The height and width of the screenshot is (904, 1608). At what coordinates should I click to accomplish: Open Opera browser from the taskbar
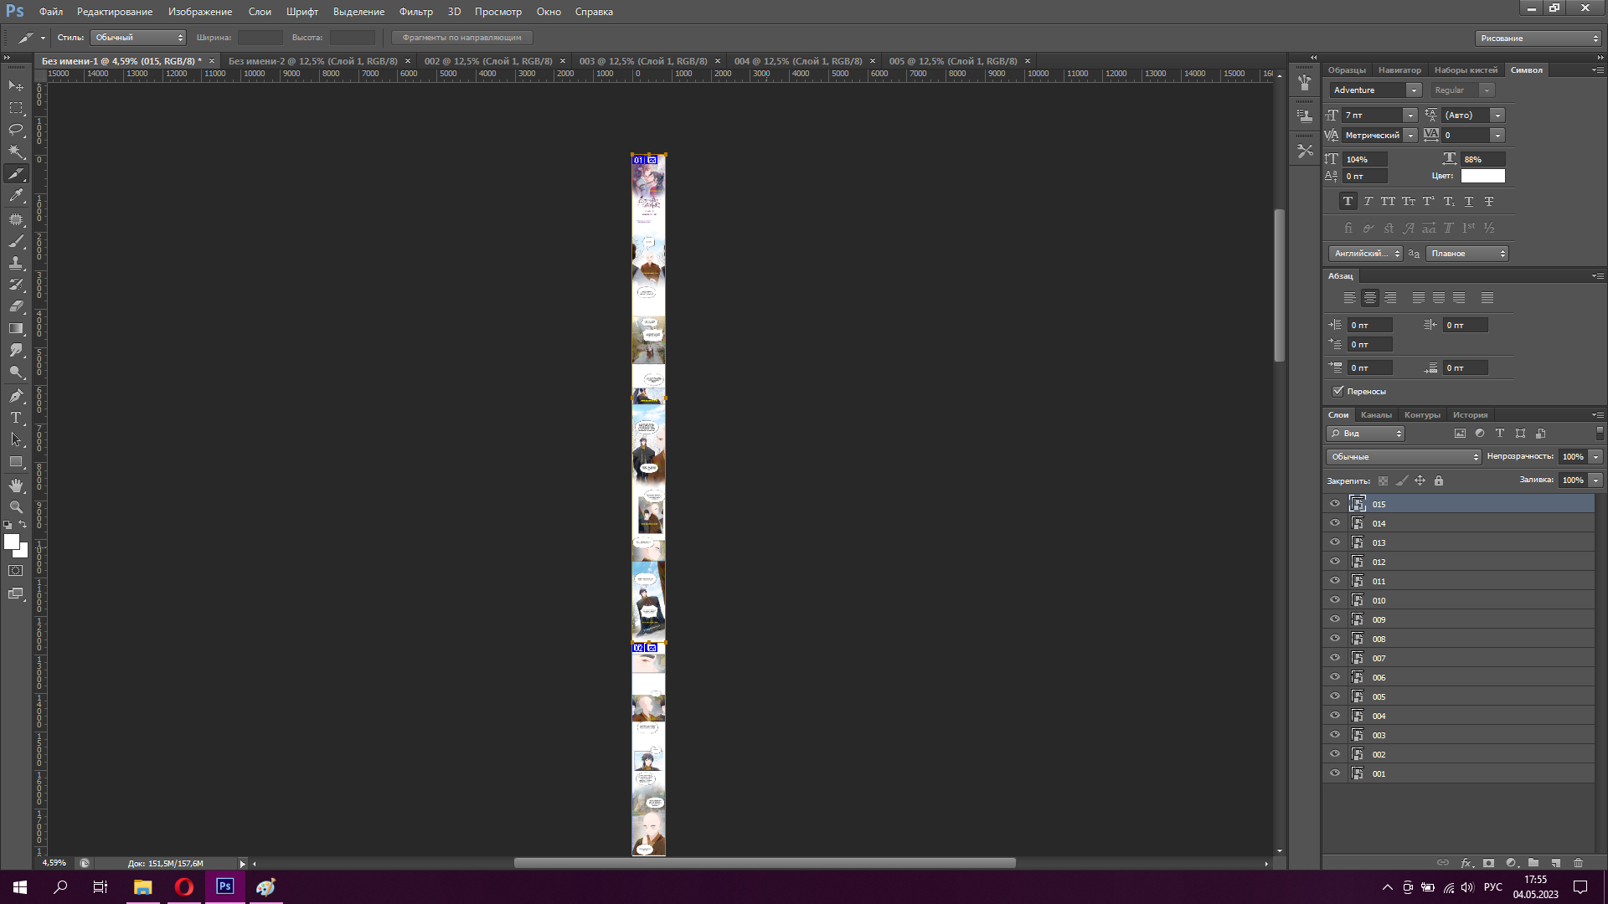tap(183, 886)
